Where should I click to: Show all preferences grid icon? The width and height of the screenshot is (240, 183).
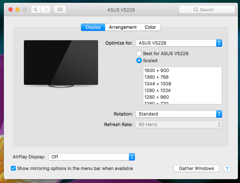(60, 10)
